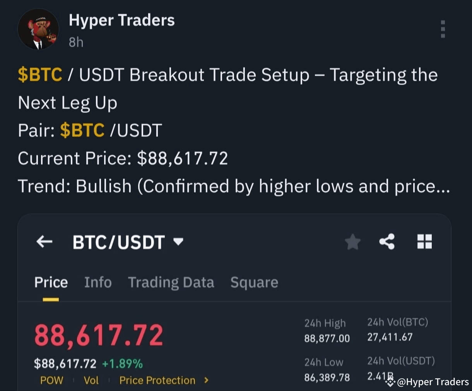The width and height of the screenshot is (472, 391).
Task: Toggle the star to favorite BTC/USDT
Action: pos(352,242)
